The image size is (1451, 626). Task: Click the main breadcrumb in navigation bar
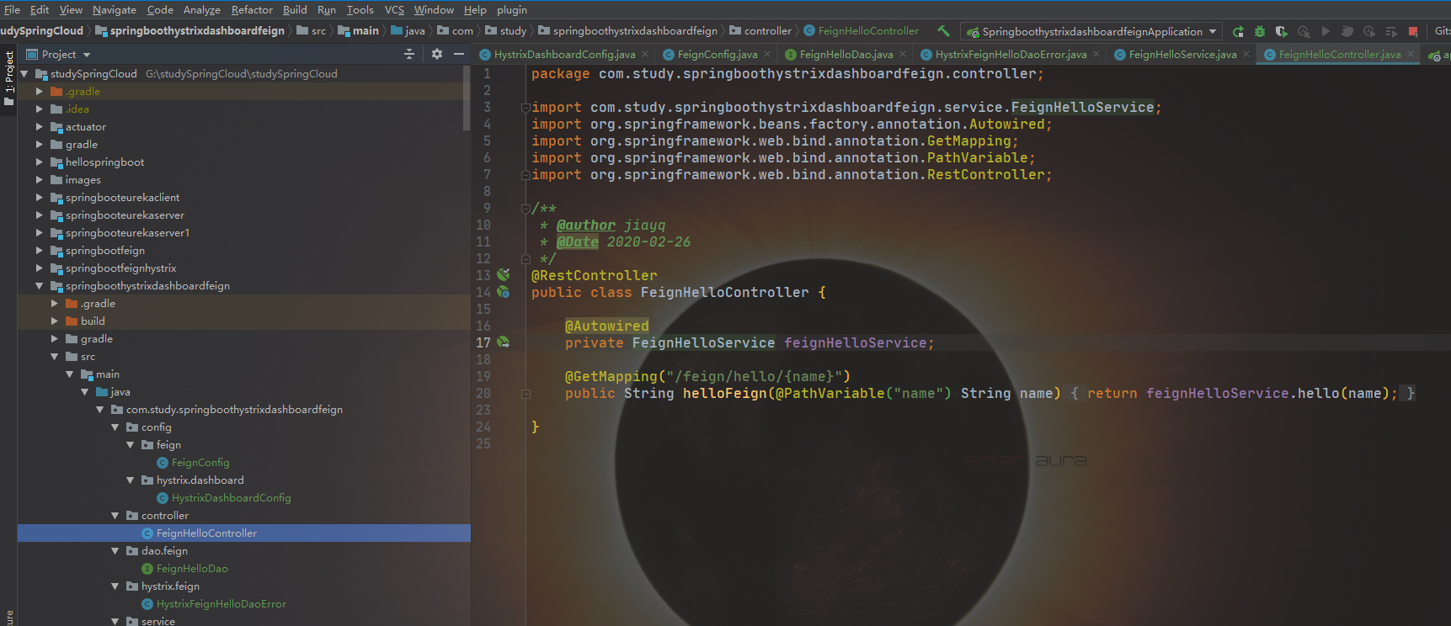[x=359, y=30]
